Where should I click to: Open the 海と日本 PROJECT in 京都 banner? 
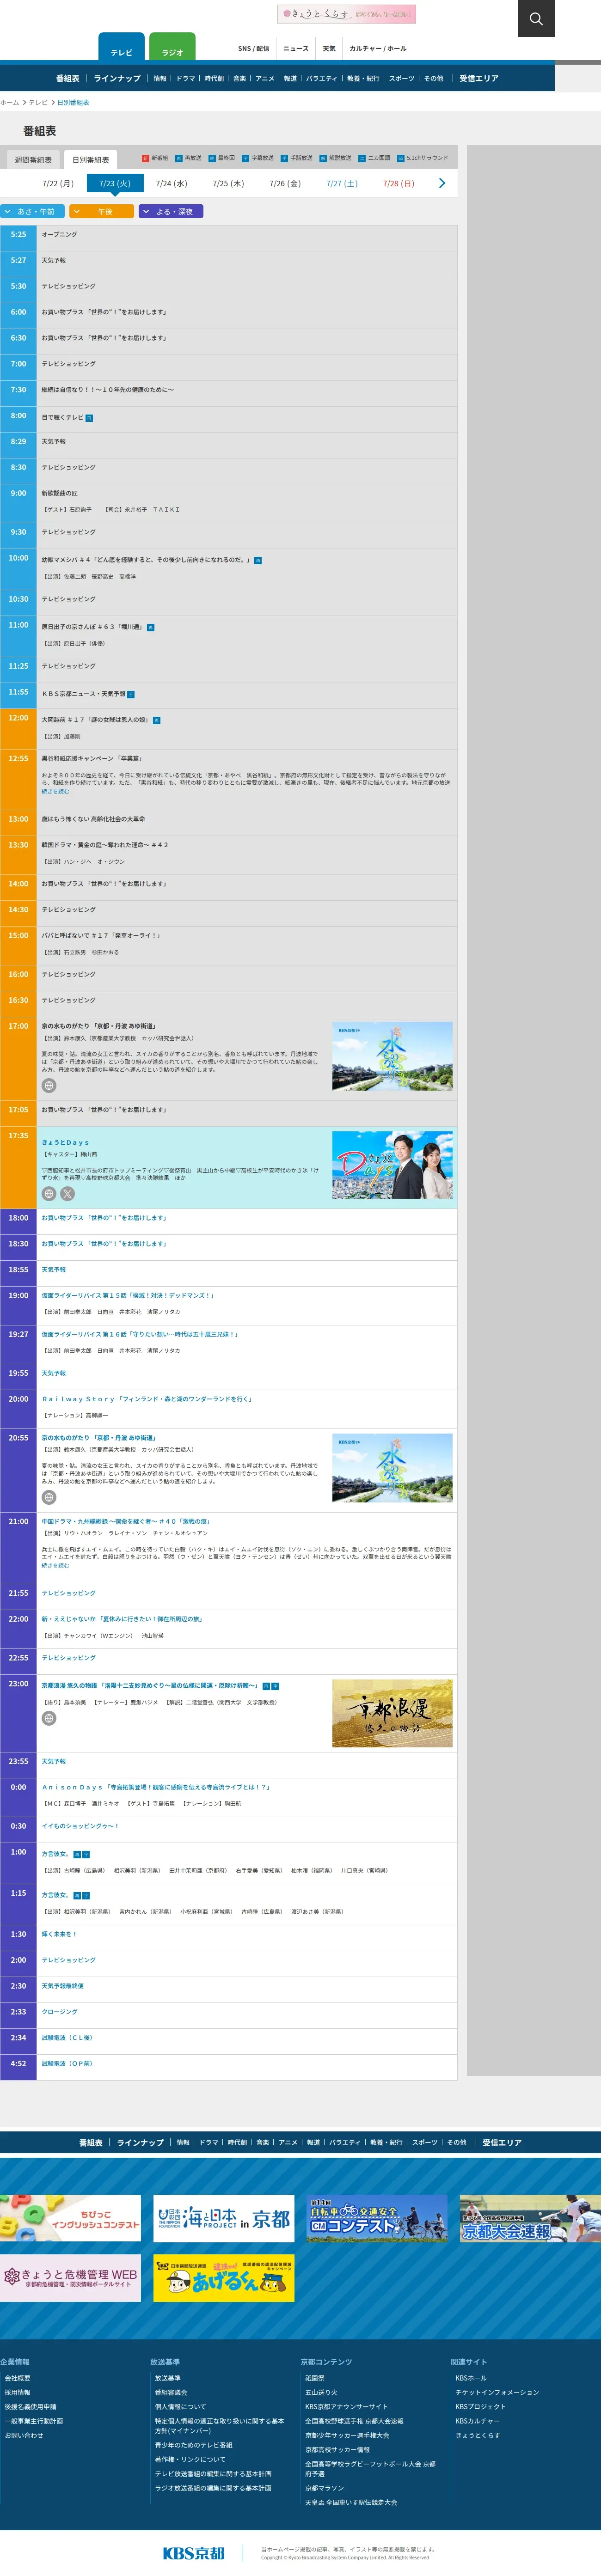[x=224, y=2218]
